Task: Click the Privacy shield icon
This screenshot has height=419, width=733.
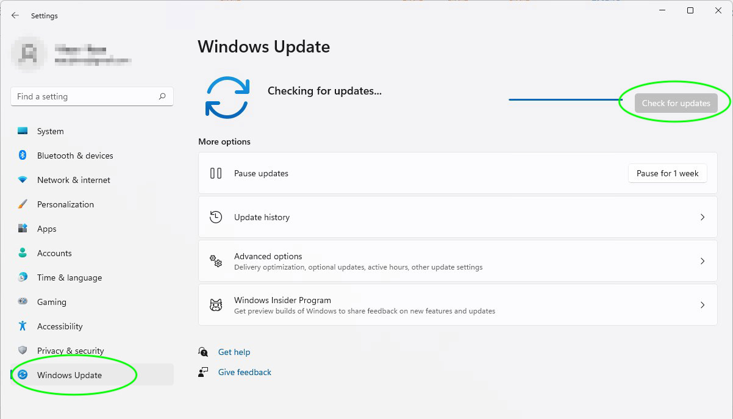Action: click(x=23, y=351)
